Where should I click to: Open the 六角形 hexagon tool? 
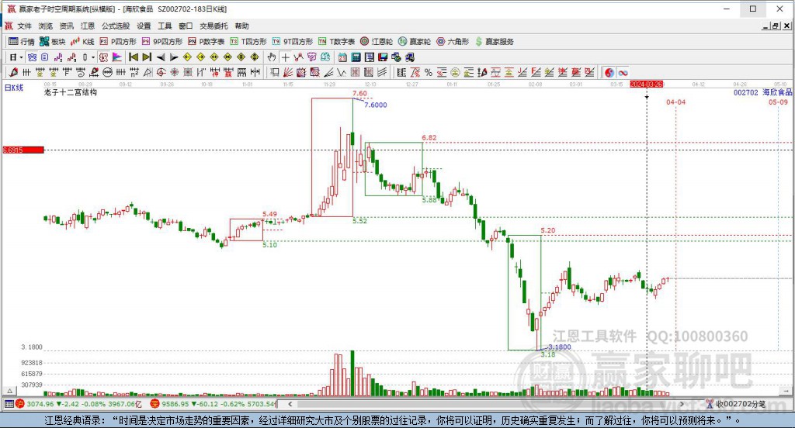tap(453, 42)
